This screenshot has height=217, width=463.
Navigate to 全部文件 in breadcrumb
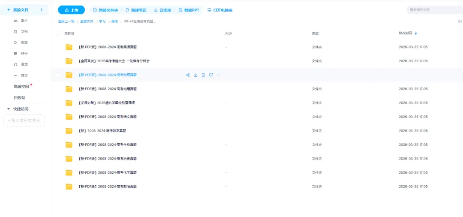tap(87, 21)
